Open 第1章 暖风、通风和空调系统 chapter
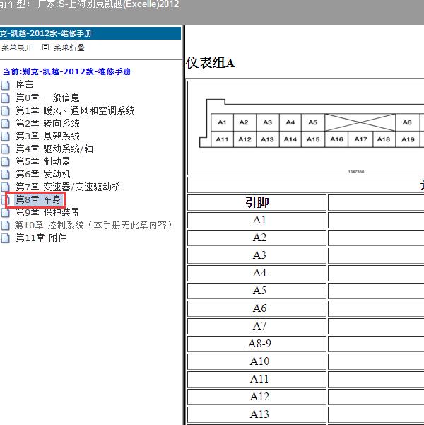The height and width of the screenshot is (425, 424). click(75, 110)
